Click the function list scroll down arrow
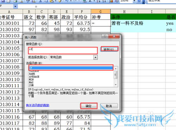The height and width of the screenshot is (130, 176). 116,85
